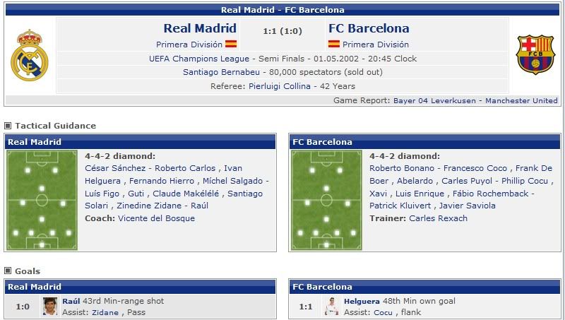Click Real Madrid team name in header

coord(200,29)
